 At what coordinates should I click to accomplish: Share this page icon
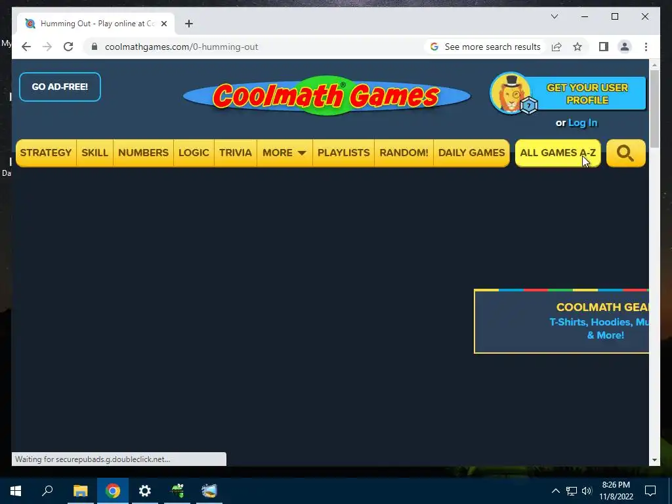556,47
